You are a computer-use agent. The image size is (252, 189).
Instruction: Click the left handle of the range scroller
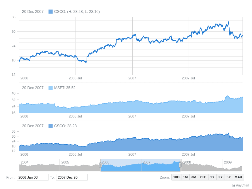(x=100, y=164)
